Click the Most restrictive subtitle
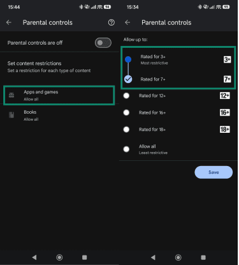 coord(154,63)
